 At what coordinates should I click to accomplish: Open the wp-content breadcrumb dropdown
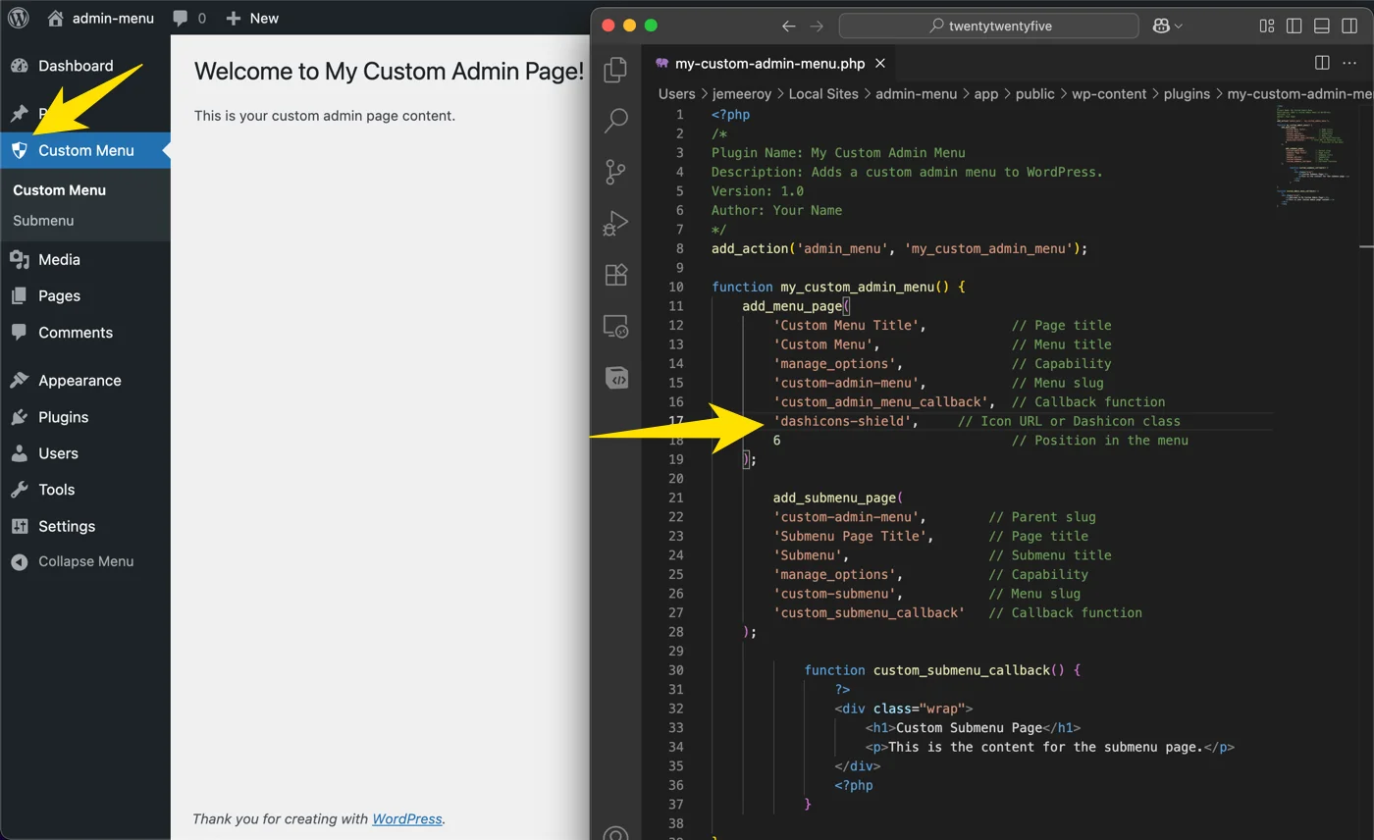[1110, 93]
